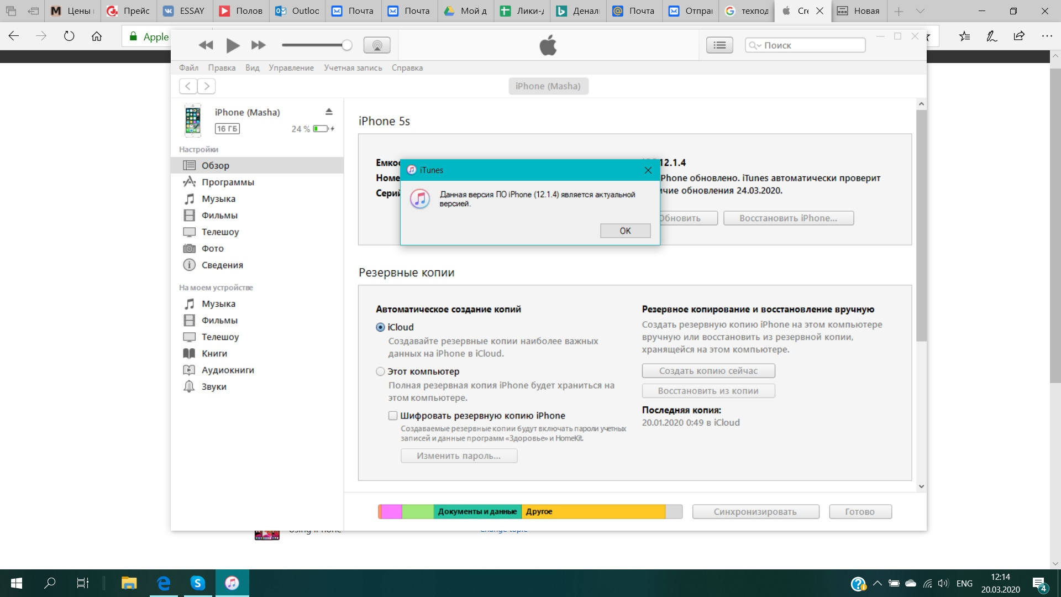Open Обзор in the settings sidebar
Image resolution: width=1061 pixels, height=597 pixels.
257,165
